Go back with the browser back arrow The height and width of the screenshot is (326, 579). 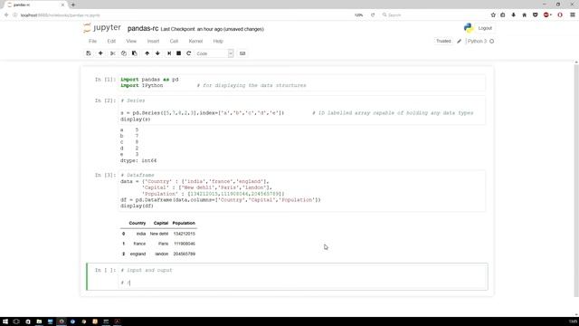tap(6, 15)
